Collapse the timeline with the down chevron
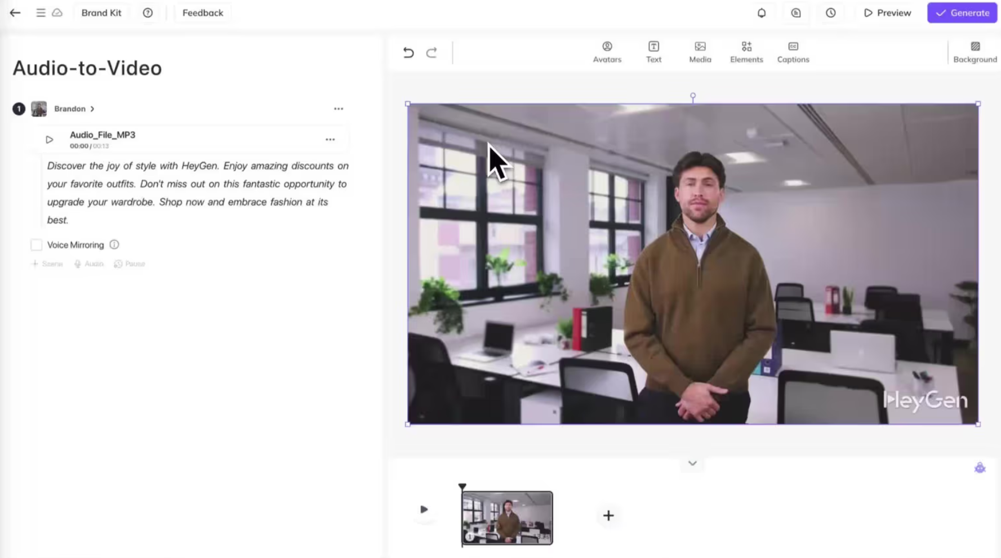Image resolution: width=1001 pixels, height=558 pixels. click(x=692, y=463)
